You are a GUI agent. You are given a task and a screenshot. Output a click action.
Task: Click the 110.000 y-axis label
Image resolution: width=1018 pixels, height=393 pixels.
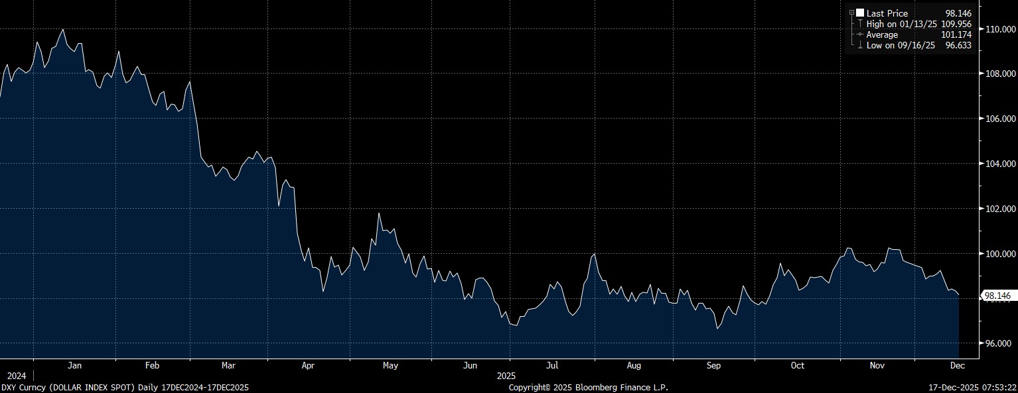pos(999,29)
